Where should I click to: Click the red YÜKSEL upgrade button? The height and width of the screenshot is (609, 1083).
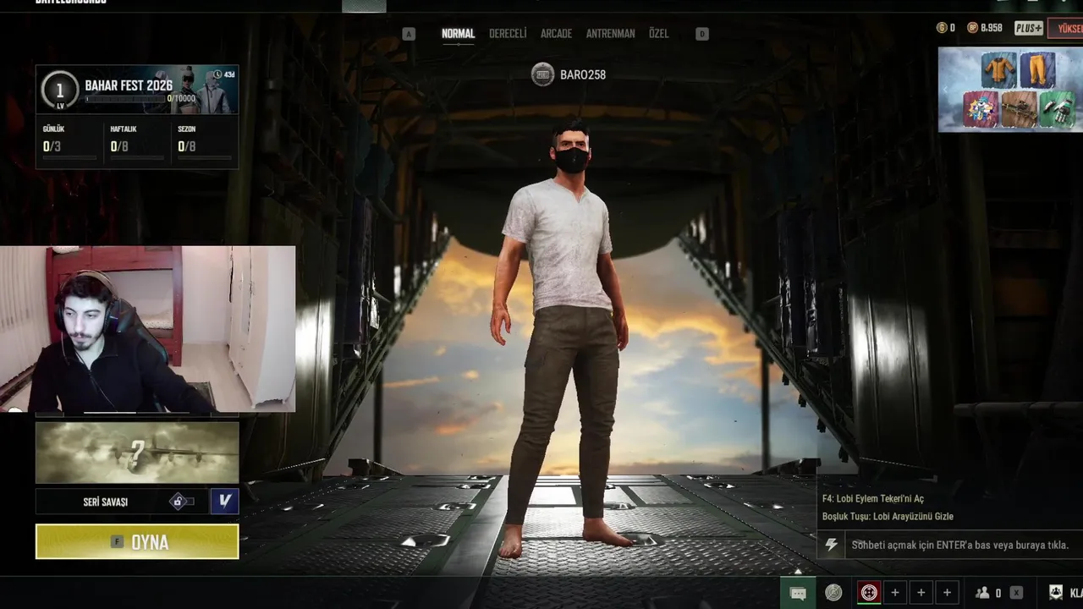[x=1066, y=28]
